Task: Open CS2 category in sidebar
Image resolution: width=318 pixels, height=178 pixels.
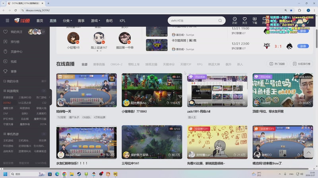Action: pos(44,103)
